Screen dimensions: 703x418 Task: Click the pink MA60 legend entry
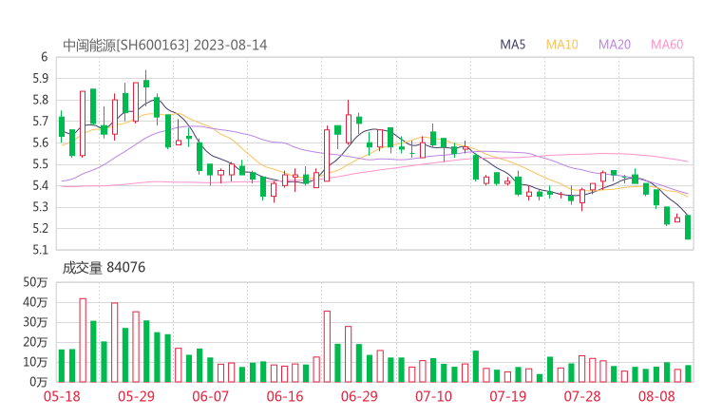667,44
